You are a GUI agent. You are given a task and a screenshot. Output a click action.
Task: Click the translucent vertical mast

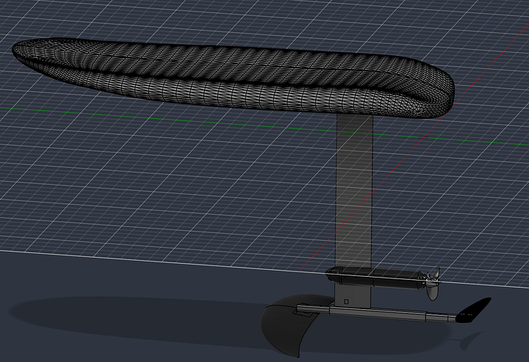point(354,191)
